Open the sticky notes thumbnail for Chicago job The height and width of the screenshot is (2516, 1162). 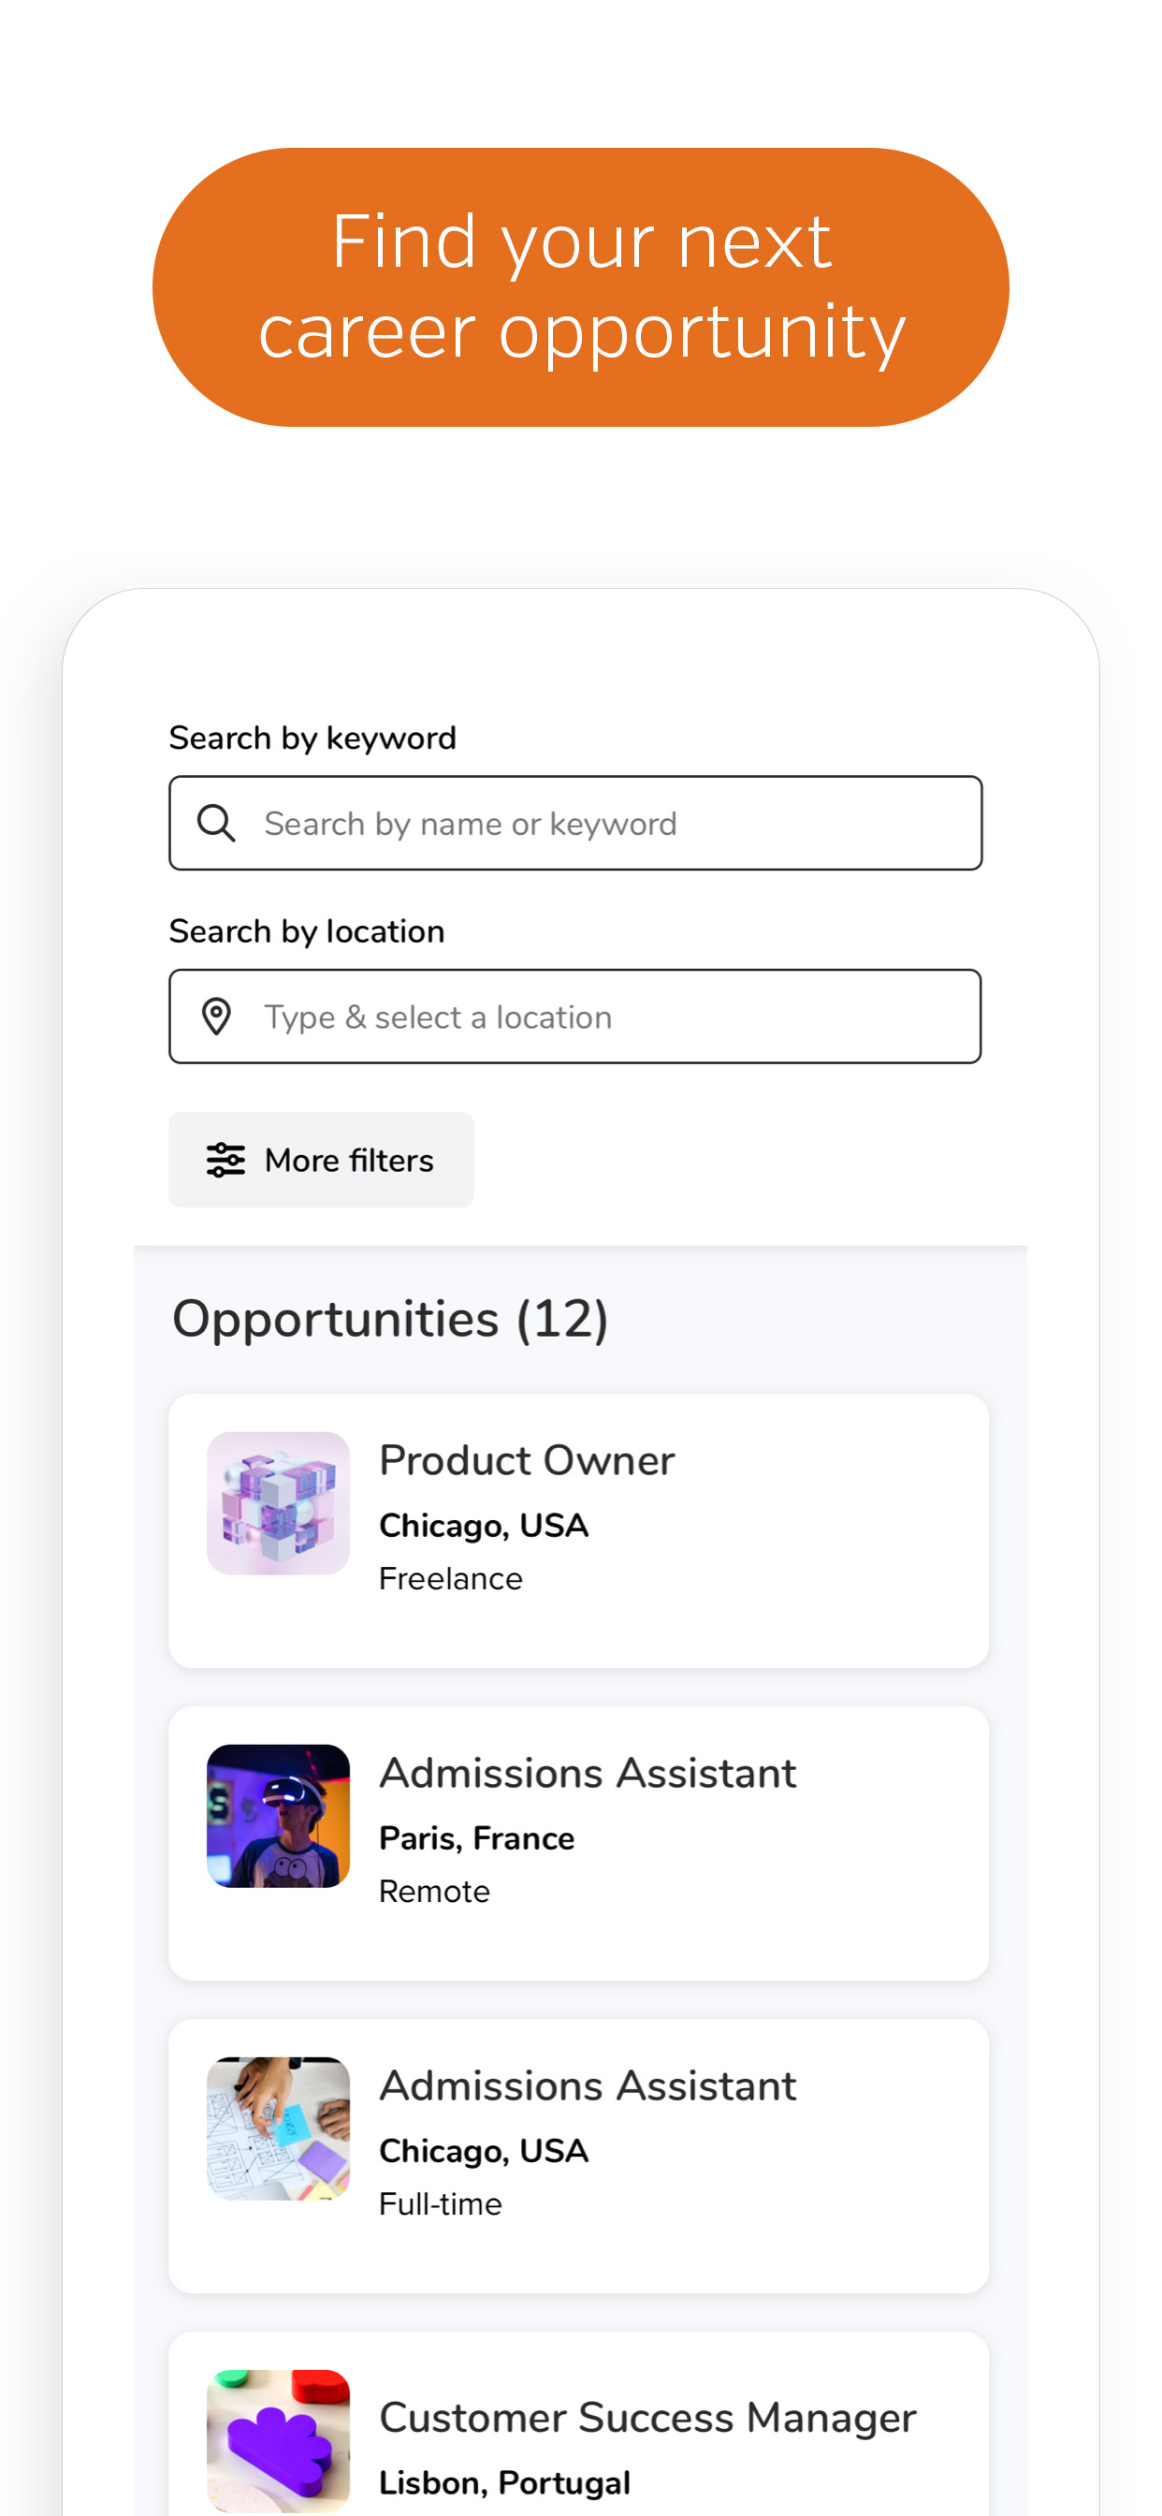click(x=278, y=2128)
